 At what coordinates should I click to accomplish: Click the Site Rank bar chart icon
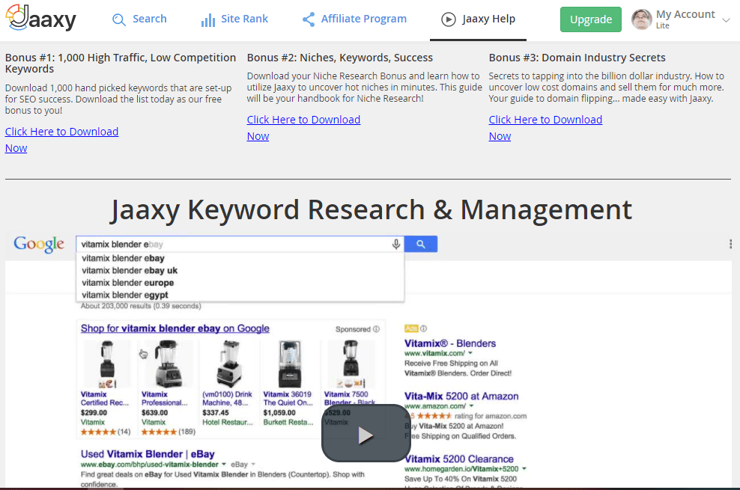[208, 19]
